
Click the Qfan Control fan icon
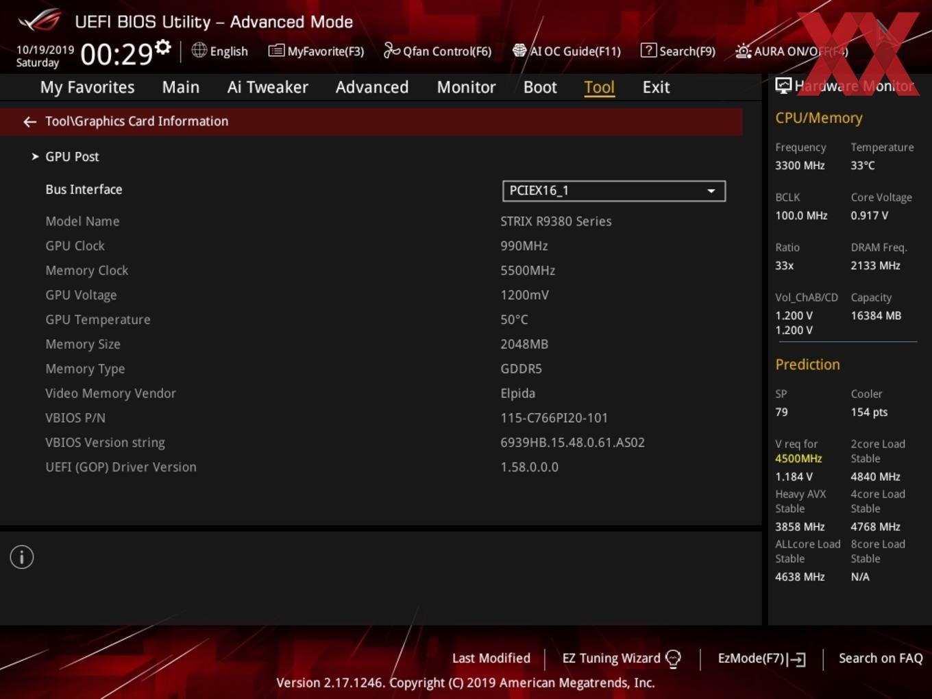pos(391,50)
